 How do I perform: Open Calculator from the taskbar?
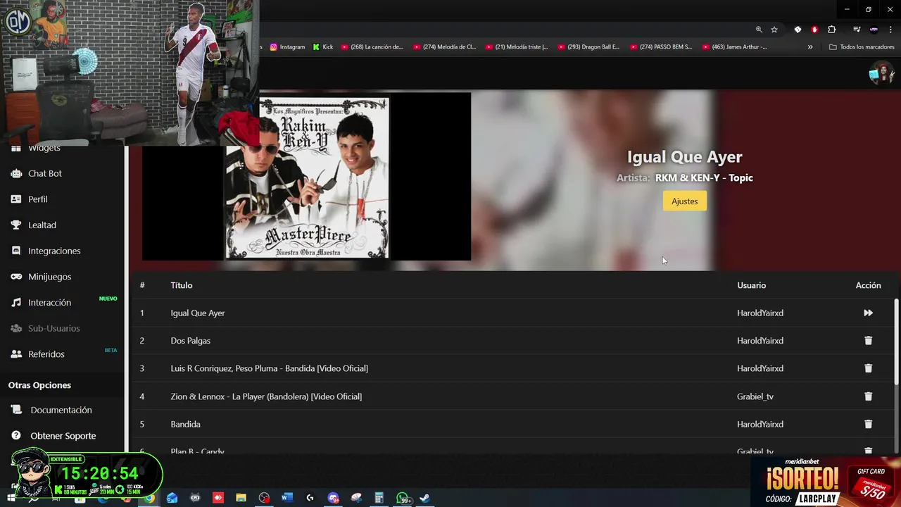379,498
